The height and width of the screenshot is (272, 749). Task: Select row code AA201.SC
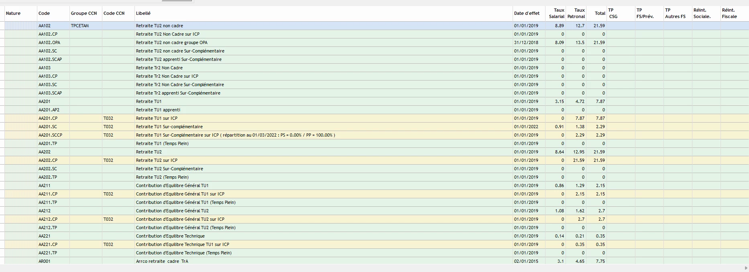48,127
